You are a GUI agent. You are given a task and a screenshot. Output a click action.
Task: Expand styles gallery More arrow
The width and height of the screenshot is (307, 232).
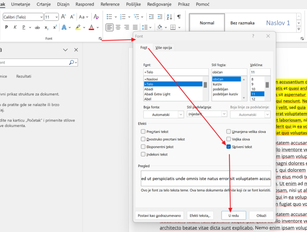click(x=299, y=29)
